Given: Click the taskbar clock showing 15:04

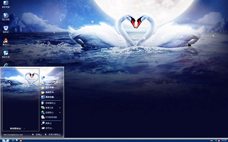Looking at the screenshot, I should point(224,140).
